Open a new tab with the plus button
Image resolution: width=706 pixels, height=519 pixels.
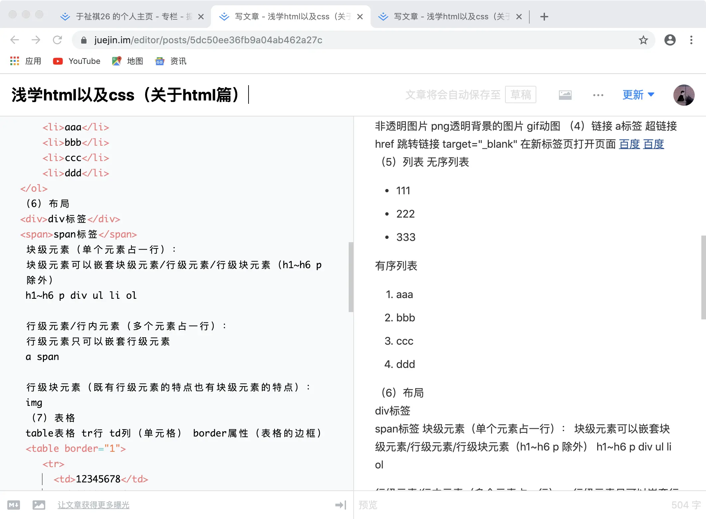(x=544, y=17)
